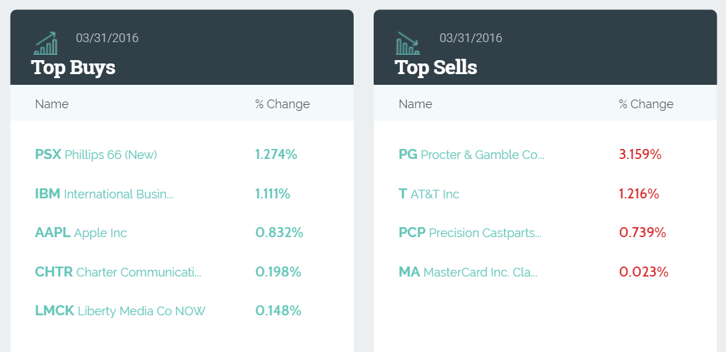Select LMCK Liberty Media Co entry
726x352 pixels.
(120, 311)
